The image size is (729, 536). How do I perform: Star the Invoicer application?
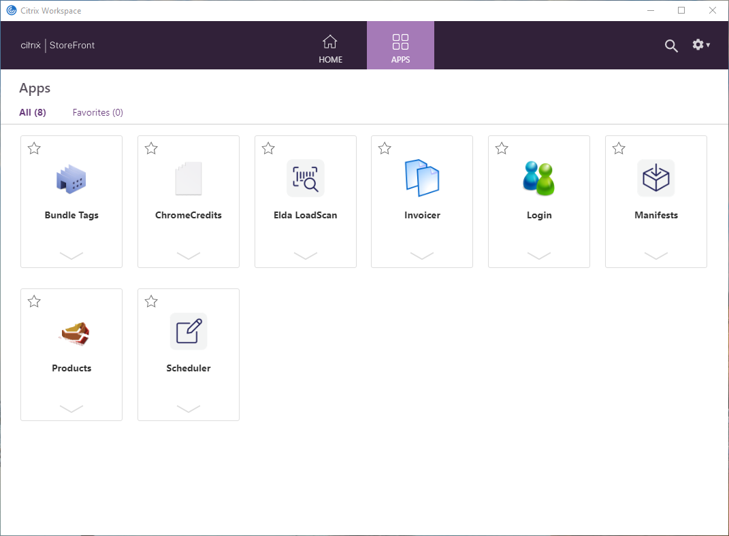click(x=385, y=148)
